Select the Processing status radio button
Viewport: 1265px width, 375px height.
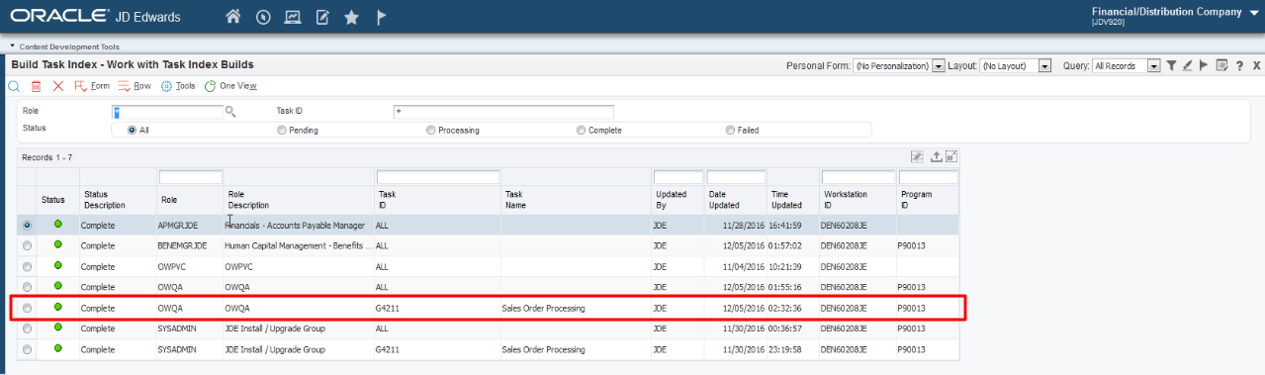tap(431, 130)
